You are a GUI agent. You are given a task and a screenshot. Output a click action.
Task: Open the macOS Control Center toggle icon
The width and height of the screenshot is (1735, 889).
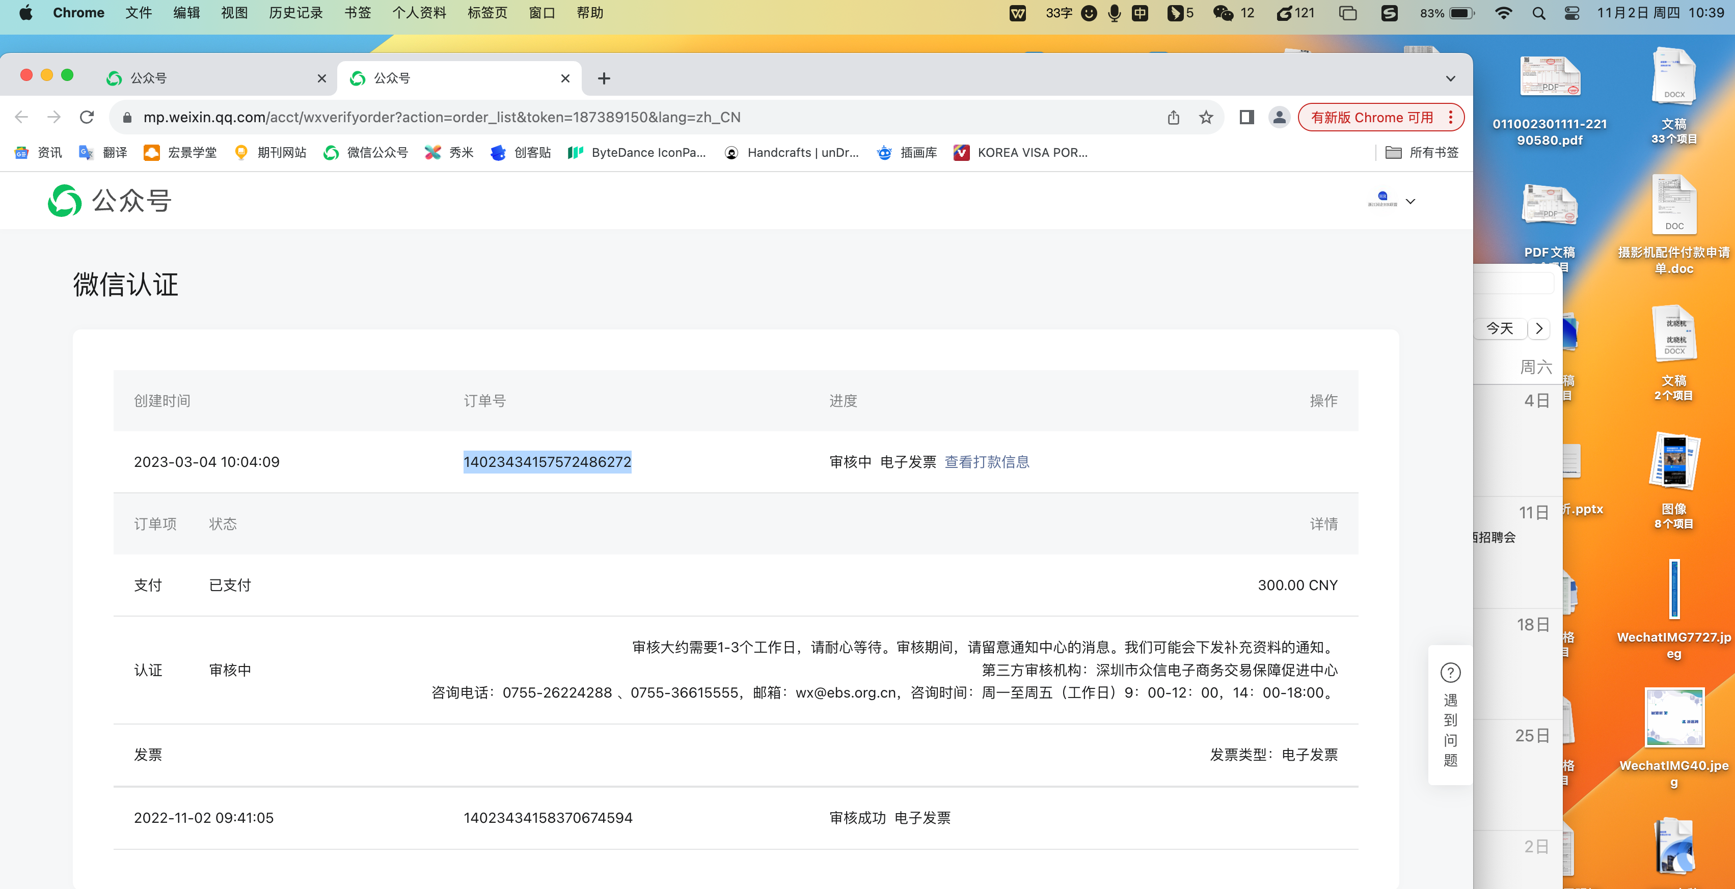1571,13
